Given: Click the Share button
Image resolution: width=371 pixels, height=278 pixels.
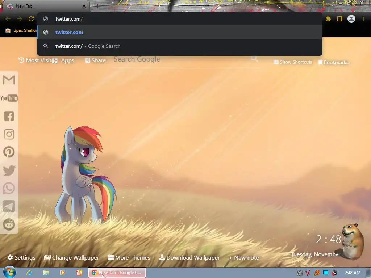Looking at the screenshot, I should pos(96,60).
